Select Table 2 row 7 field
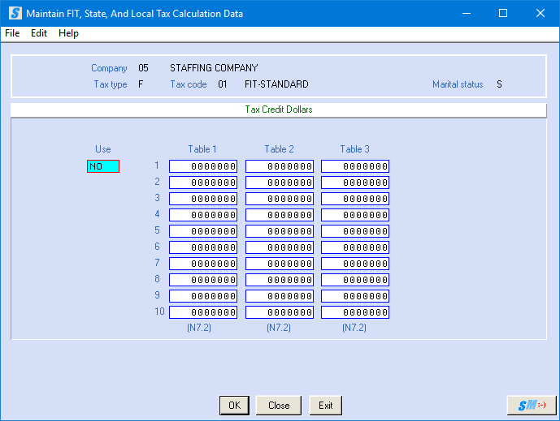This screenshot has width=560, height=421. pyautogui.click(x=280, y=264)
